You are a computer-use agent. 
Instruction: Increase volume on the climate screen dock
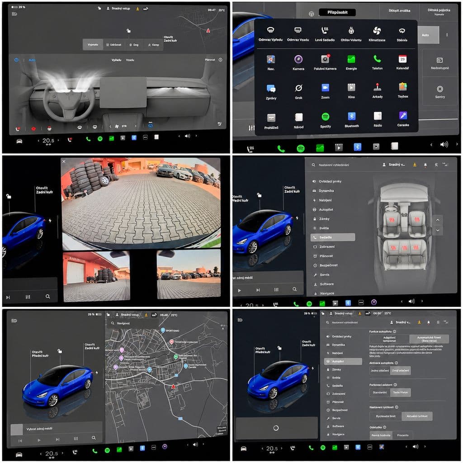pyautogui.click(x=196, y=136)
